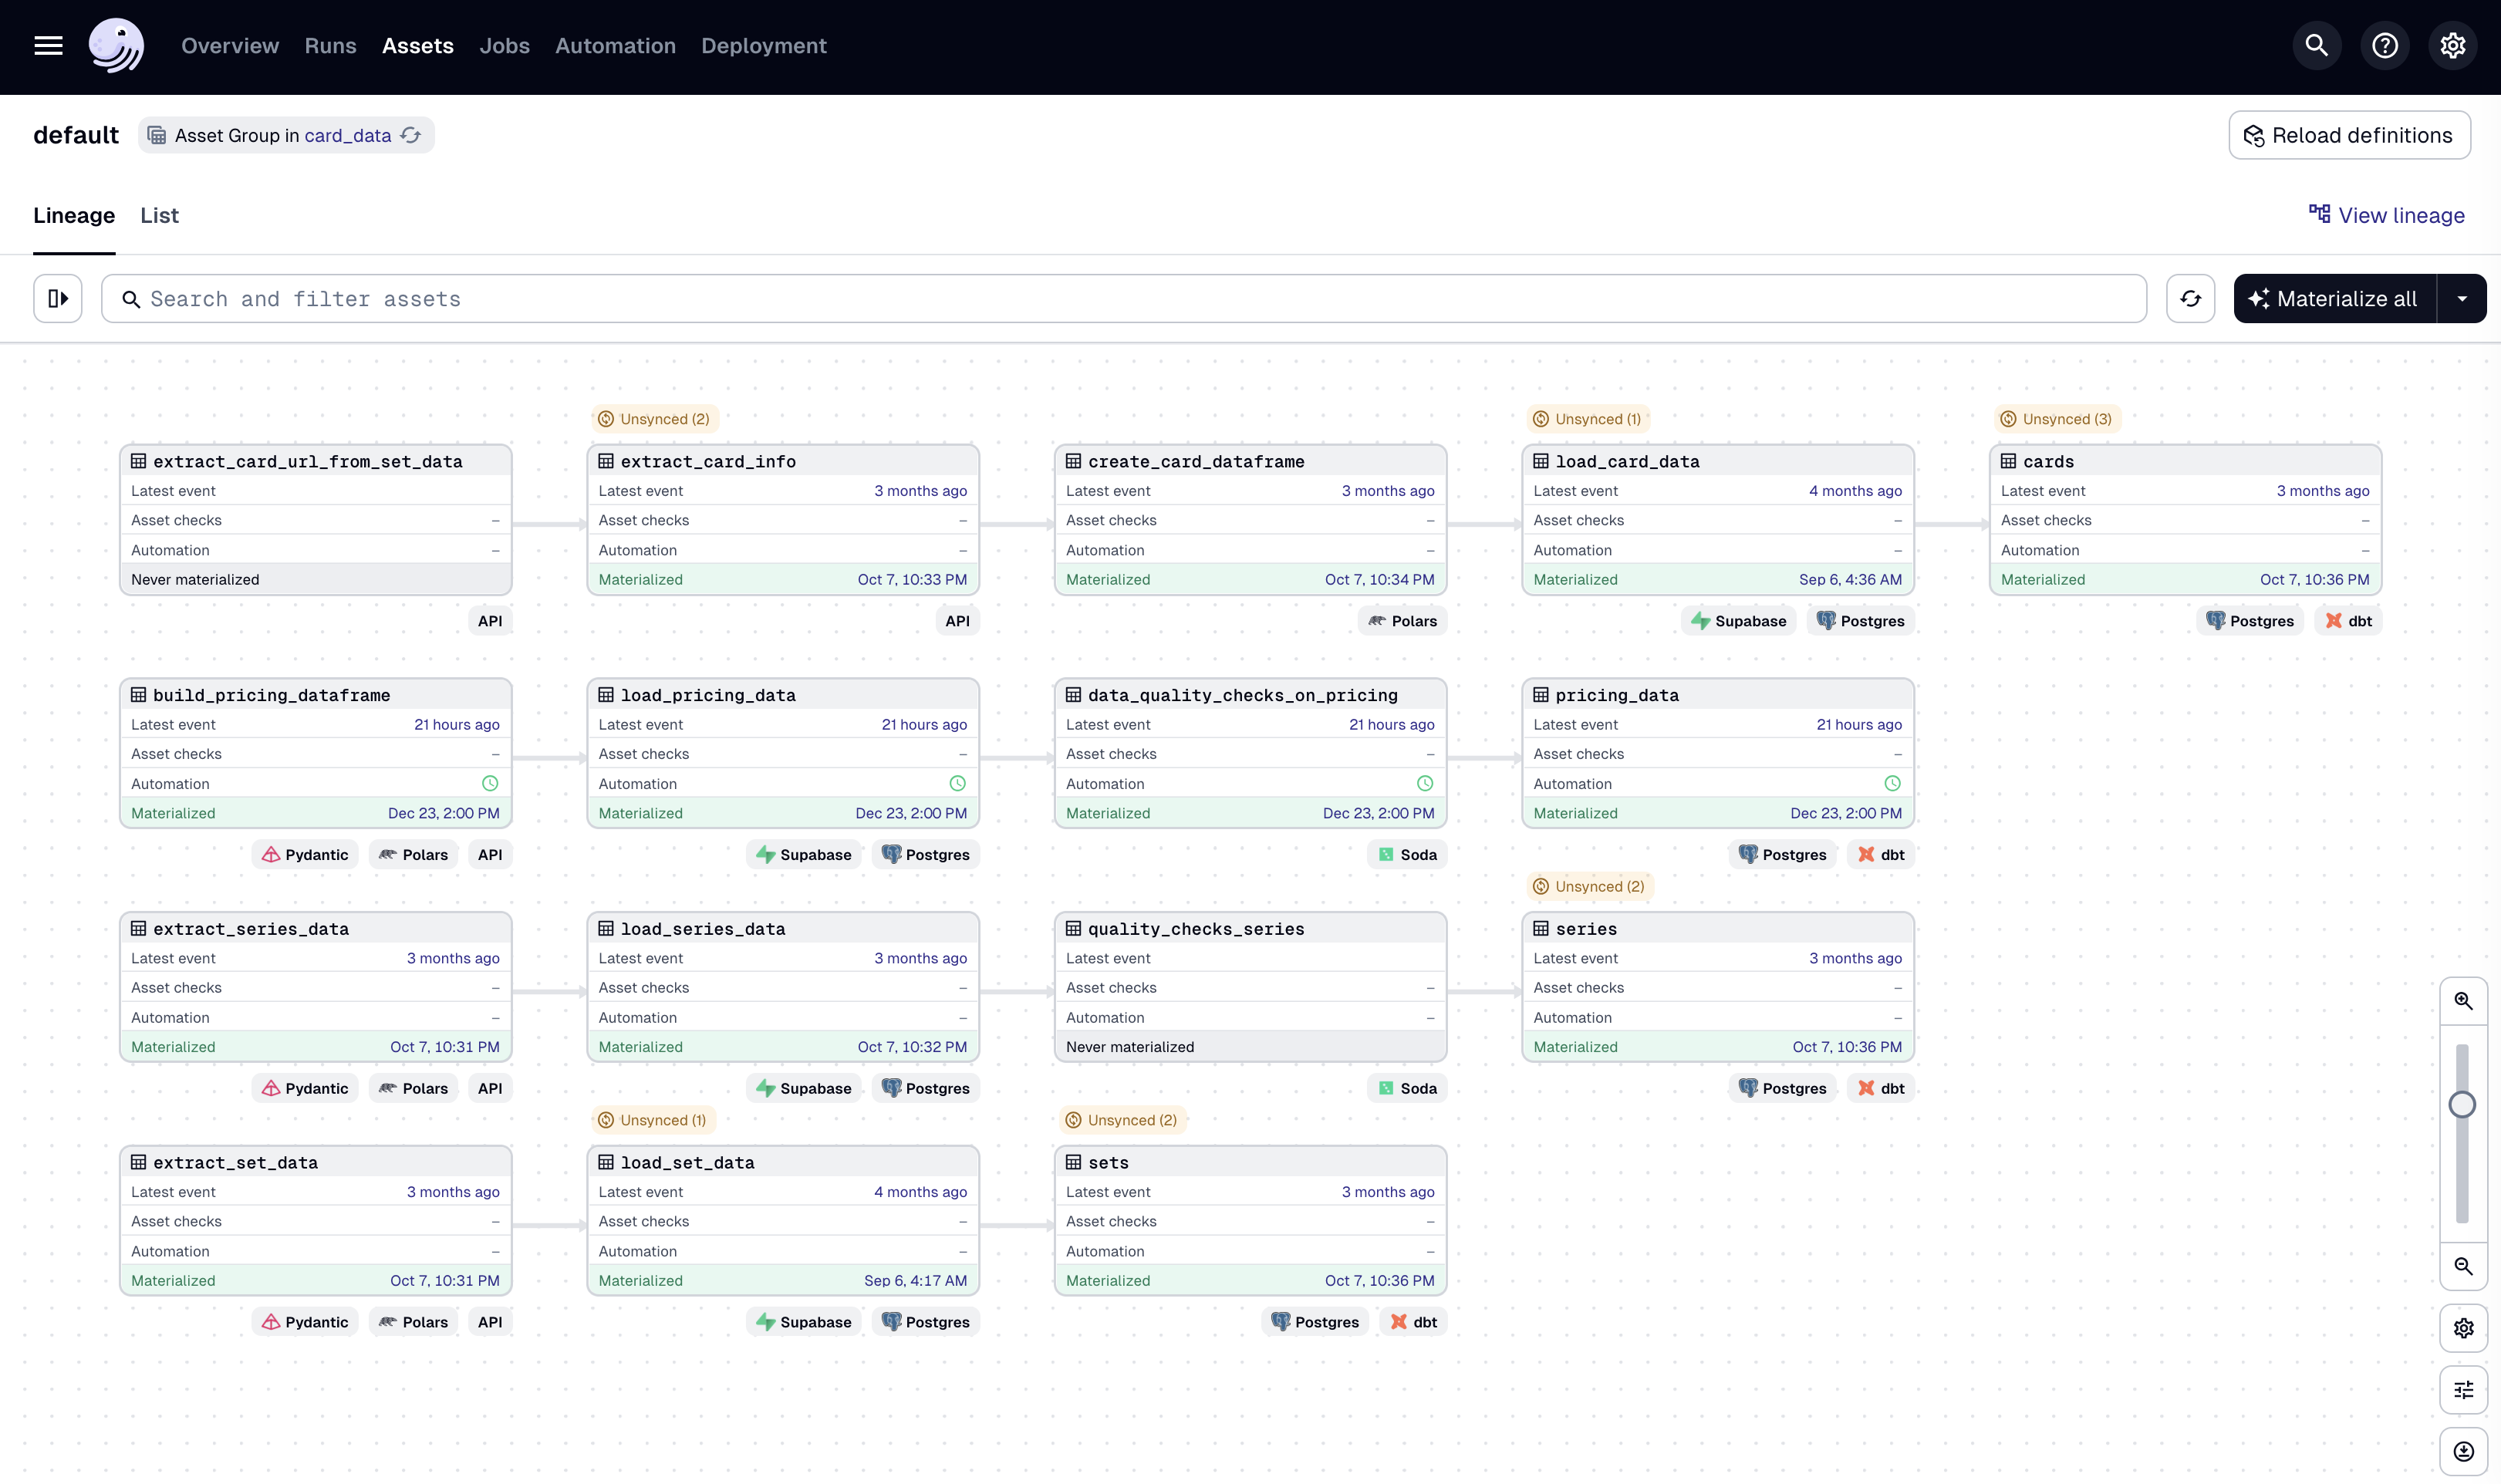2501x1484 pixels.
Task: Open graph settings gear near zoom
Action: click(2463, 1328)
